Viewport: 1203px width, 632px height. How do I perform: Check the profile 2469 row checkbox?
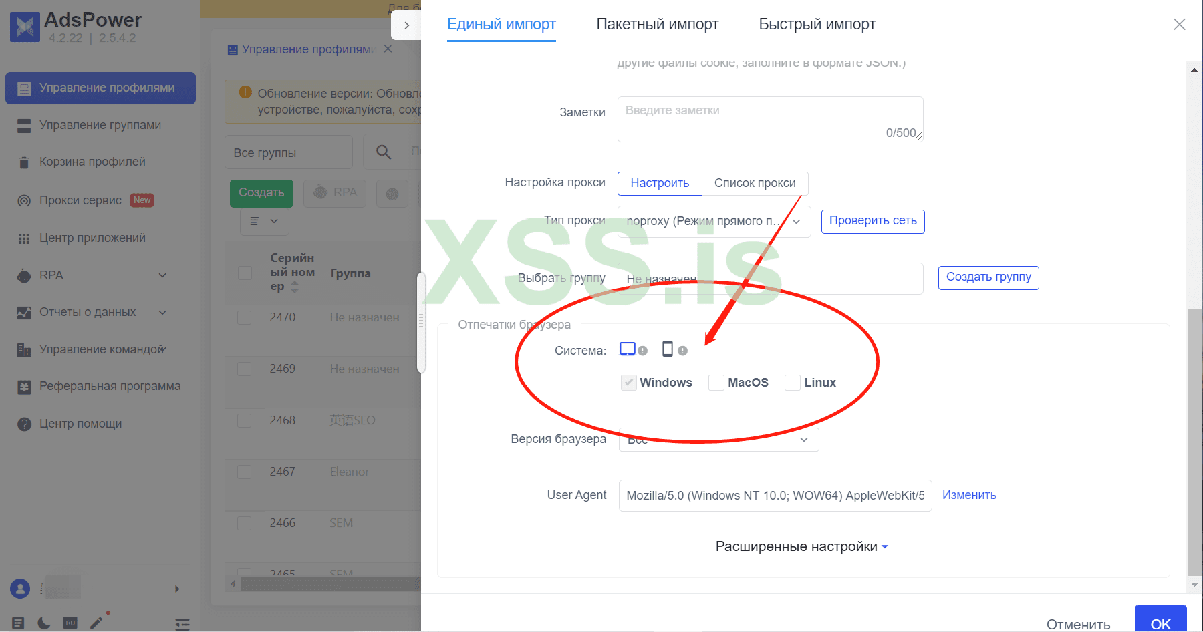point(245,369)
